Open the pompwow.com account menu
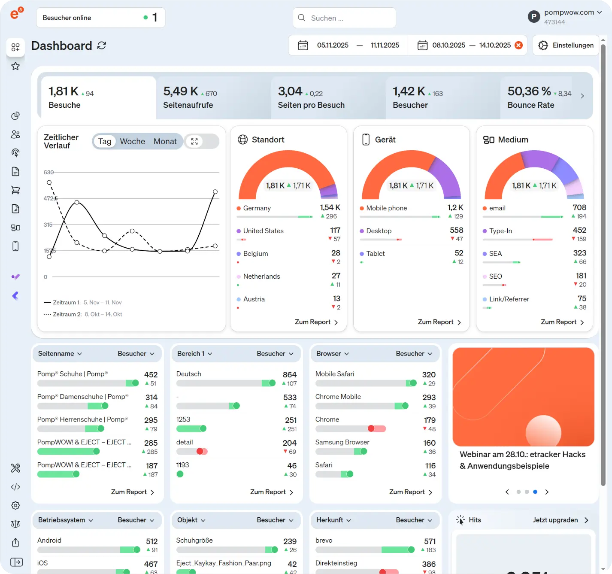This screenshot has height=574, width=612. [x=570, y=12]
